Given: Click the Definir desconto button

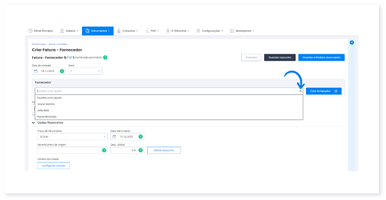Looking at the screenshot, I should [164, 150].
